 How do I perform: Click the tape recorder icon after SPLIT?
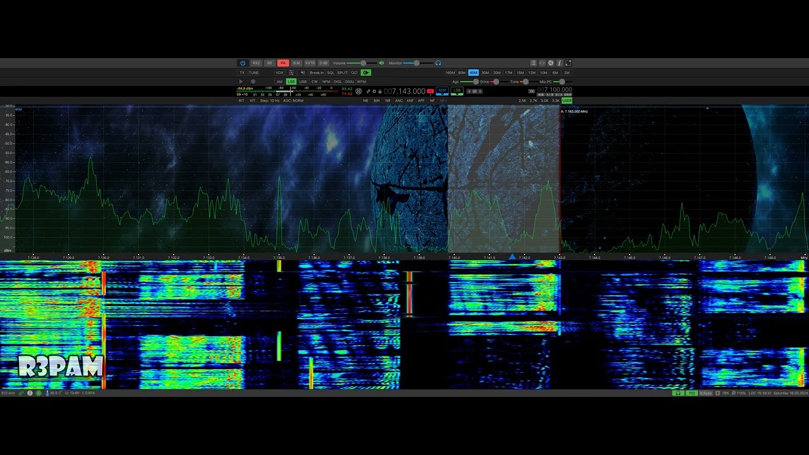[x=354, y=73]
